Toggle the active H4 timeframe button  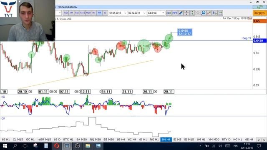99,13
